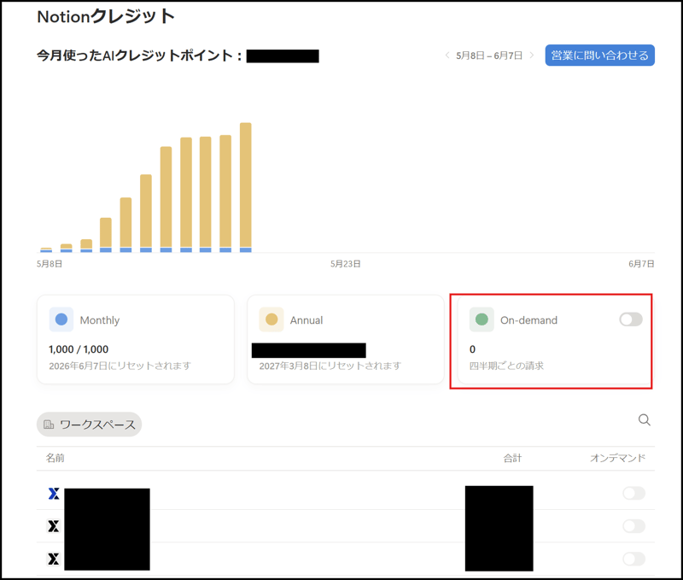Screen dimensions: 683x580
Task: Click 今月使ったAIクレジットポイント heading
Action: 139,56
